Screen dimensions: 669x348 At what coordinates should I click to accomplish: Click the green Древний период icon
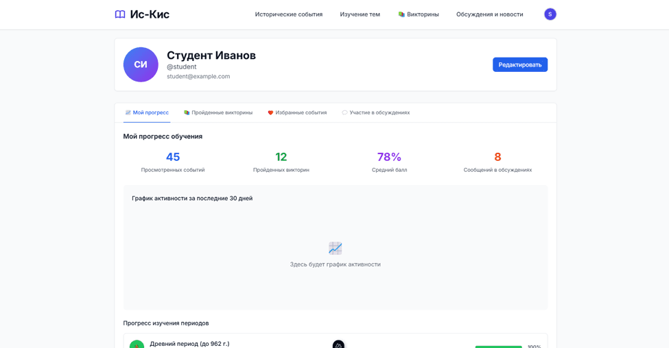pos(137,344)
